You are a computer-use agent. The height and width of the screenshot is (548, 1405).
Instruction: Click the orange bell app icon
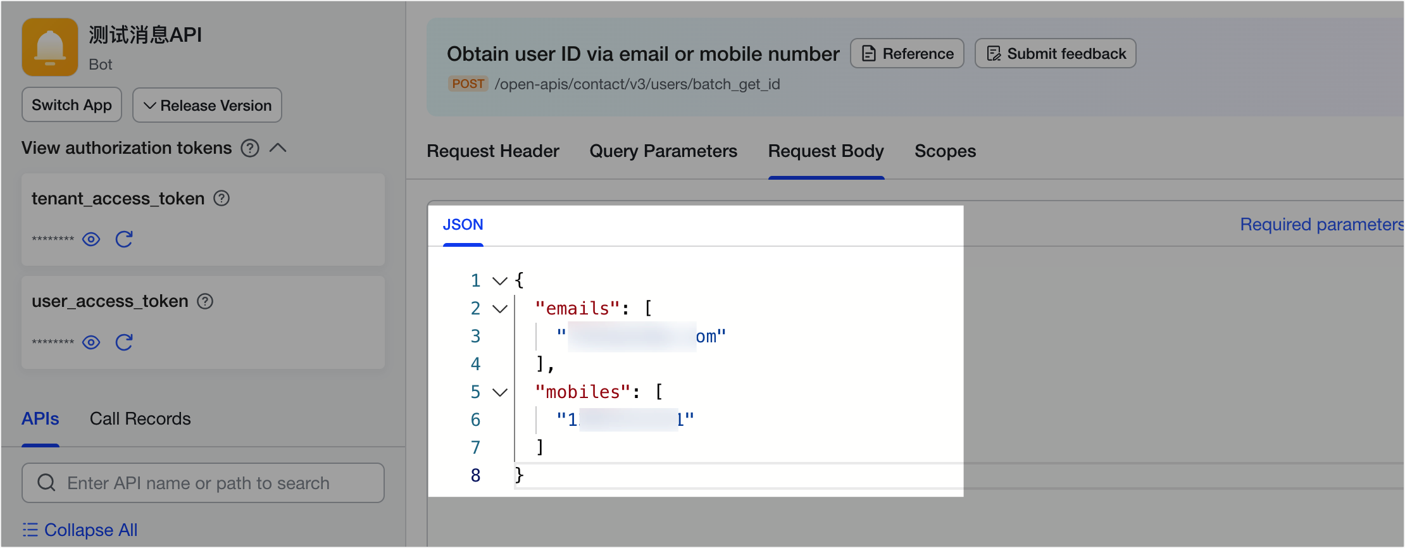click(x=50, y=47)
